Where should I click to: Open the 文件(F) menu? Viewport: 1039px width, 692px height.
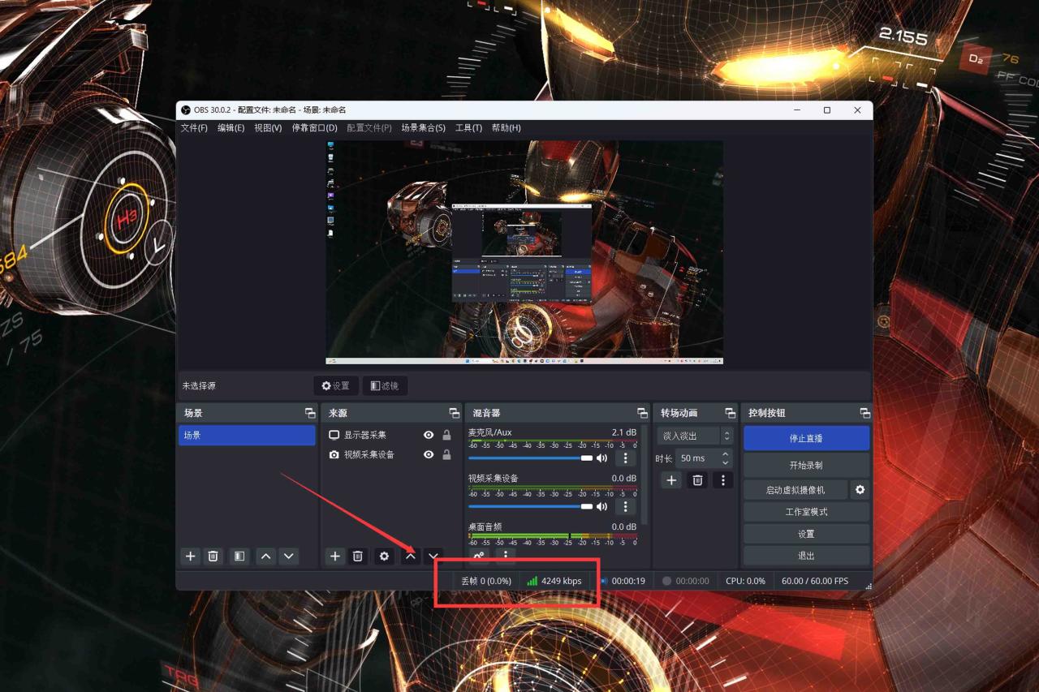click(194, 128)
